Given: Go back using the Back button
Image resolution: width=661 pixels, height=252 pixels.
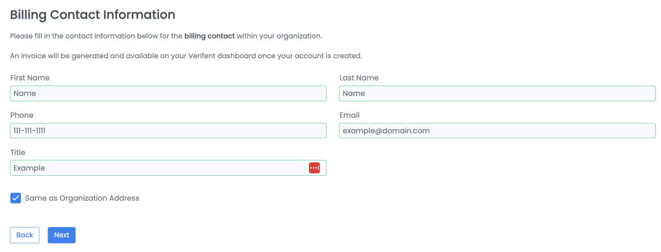Looking at the screenshot, I should pyautogui.click(x=25, y=235).
